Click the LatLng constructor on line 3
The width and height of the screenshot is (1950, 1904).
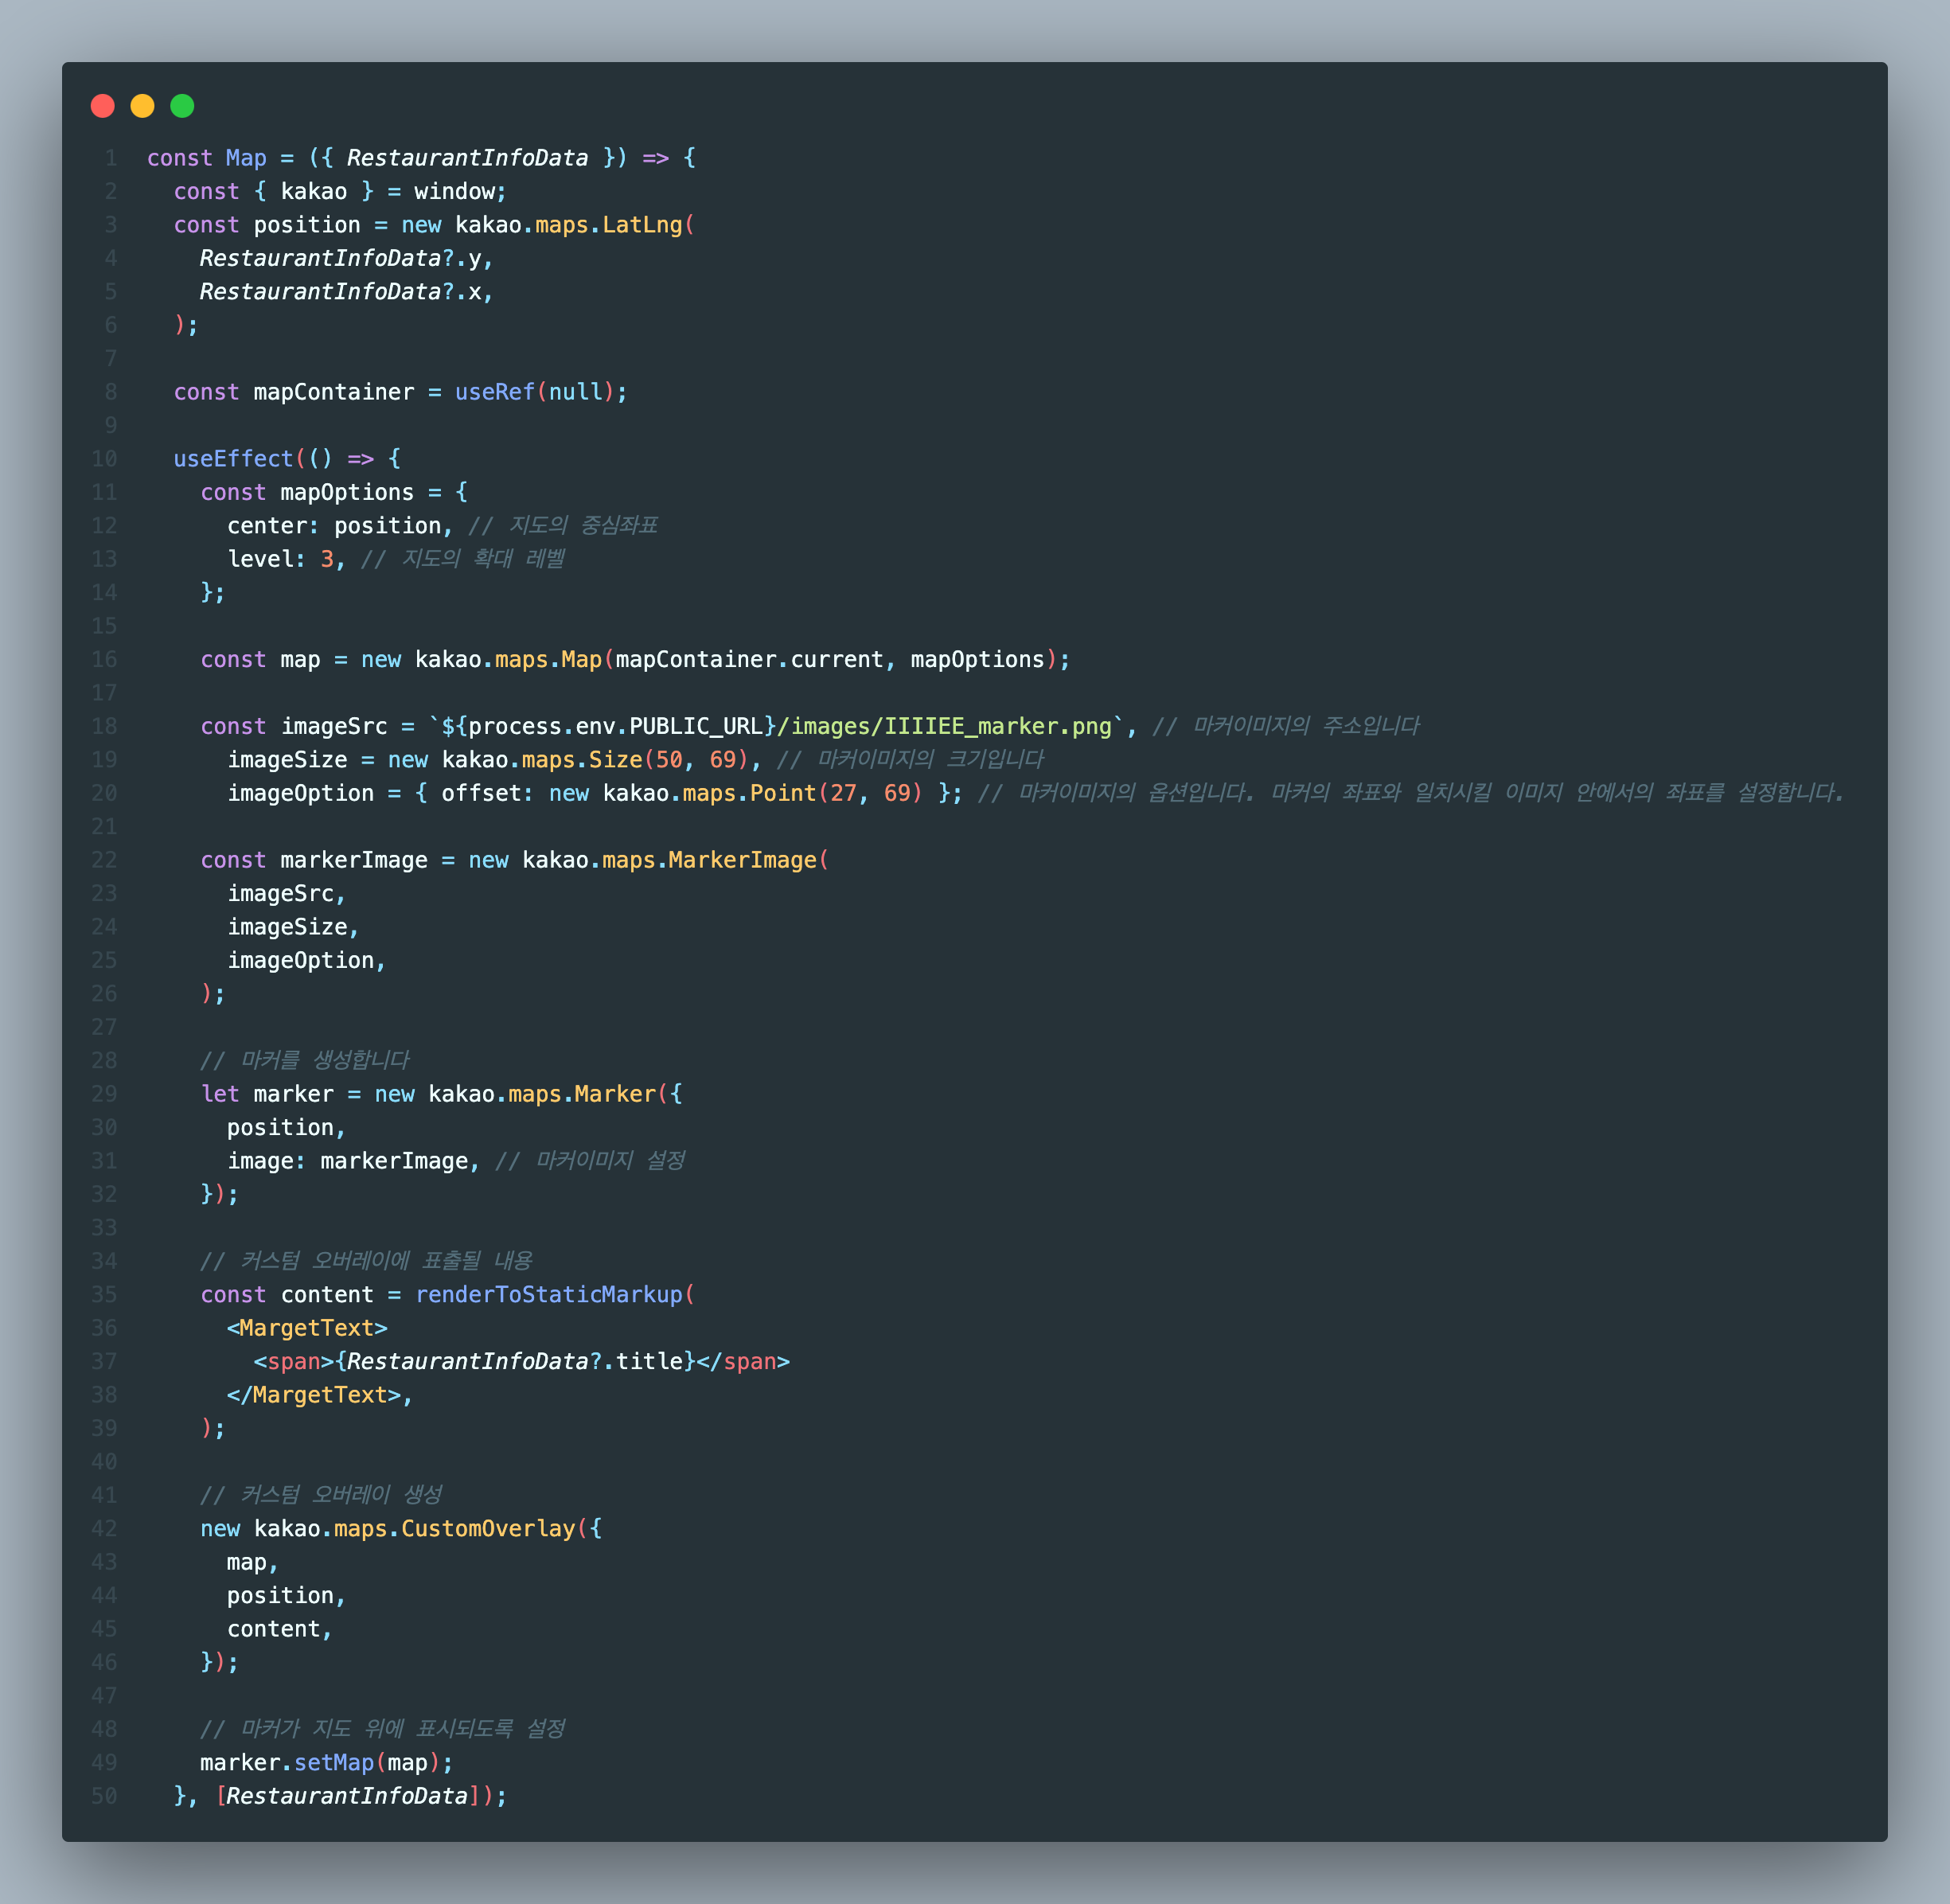click(x=641, y=225)
